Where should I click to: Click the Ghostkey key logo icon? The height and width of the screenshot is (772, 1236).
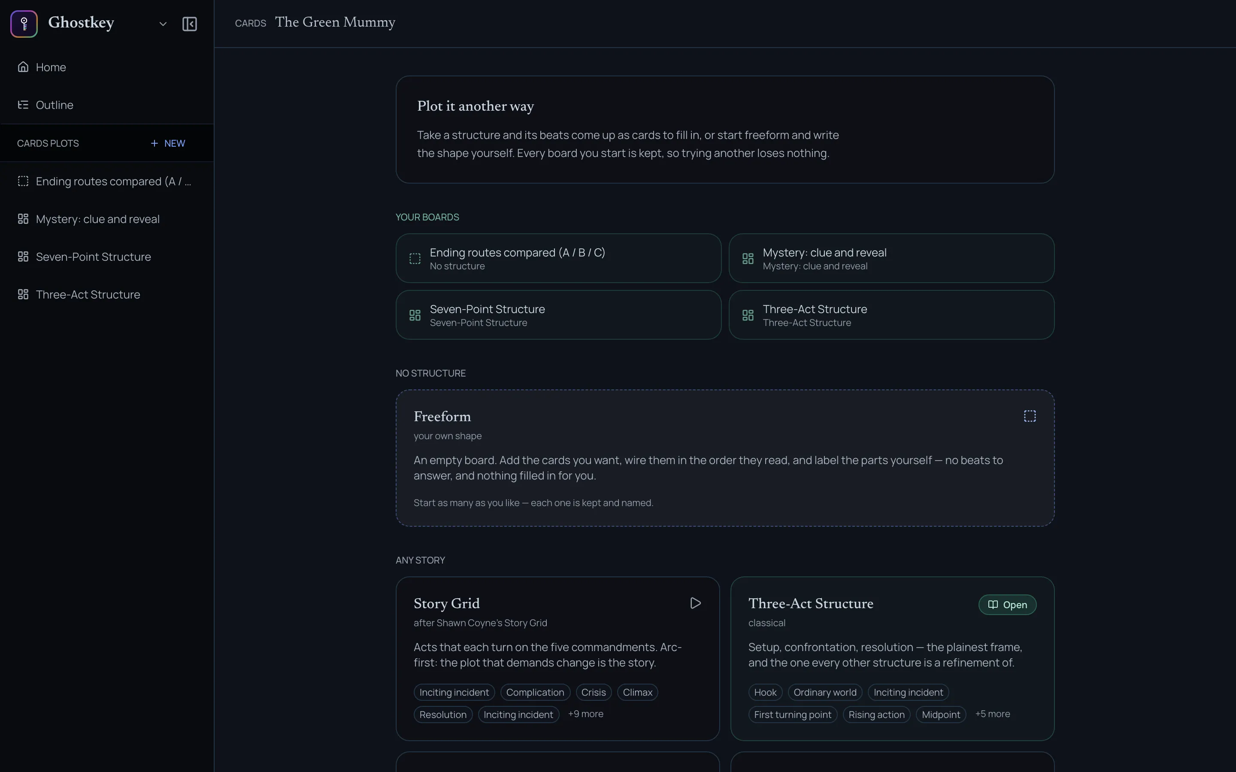24,24
